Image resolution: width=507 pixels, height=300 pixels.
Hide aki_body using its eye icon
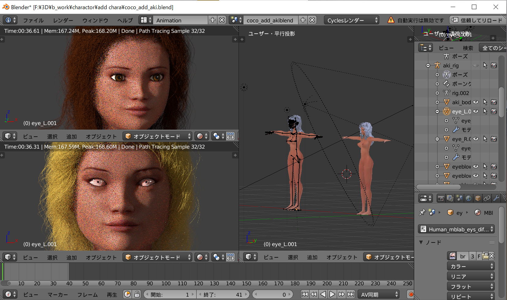click(x=476, y=102)
